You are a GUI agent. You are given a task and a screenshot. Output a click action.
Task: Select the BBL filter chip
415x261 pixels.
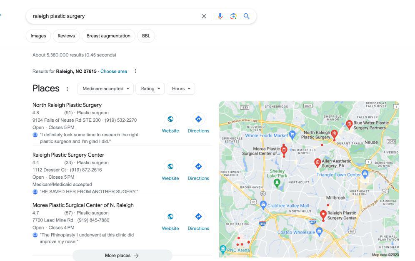(146, 36)
